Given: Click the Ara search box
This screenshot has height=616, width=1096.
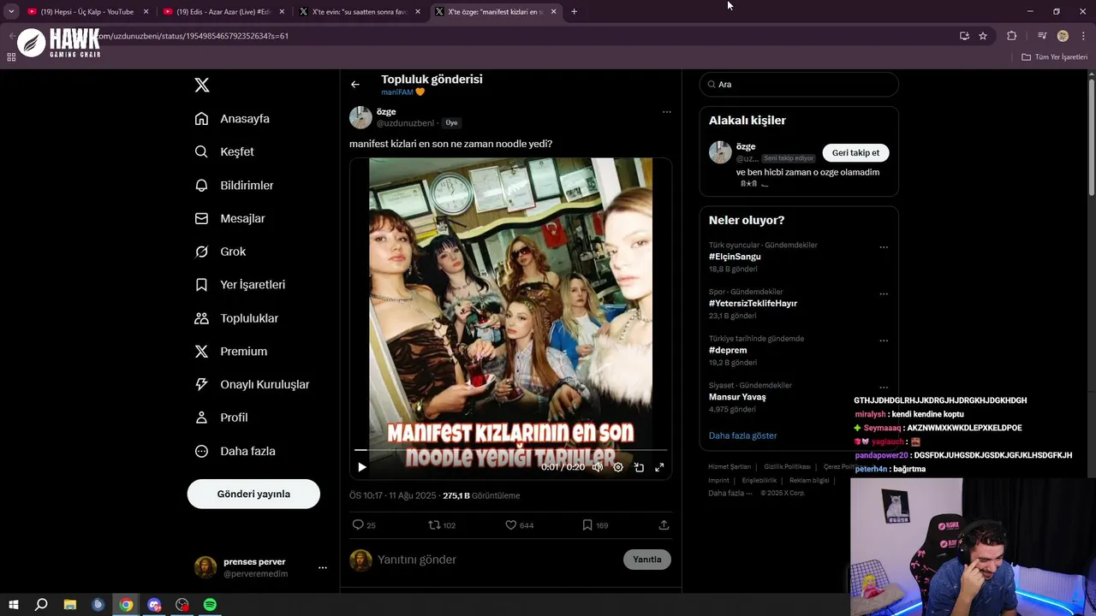Looking at the screenshot, I should click(x=799, y=84).
